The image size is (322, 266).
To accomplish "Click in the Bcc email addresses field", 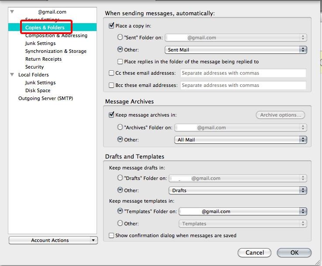I will coord(243,85).
